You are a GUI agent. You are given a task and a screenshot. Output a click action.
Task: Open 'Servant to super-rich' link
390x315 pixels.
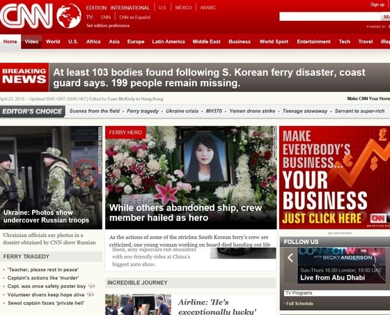[x=359, y=111]
